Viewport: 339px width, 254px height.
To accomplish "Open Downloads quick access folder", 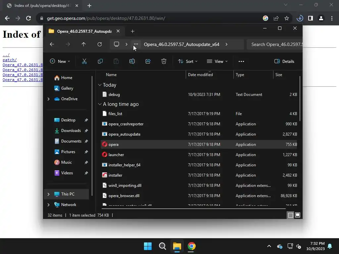I will pyautogui.click(x=71, y=131).
